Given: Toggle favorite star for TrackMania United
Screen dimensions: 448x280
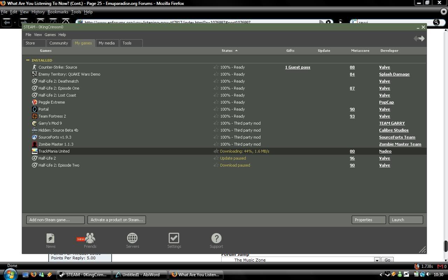Looking at the screenshot, I should (x=216, y=151).
